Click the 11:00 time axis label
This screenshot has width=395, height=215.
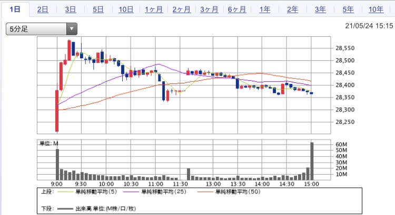(155, 184)
